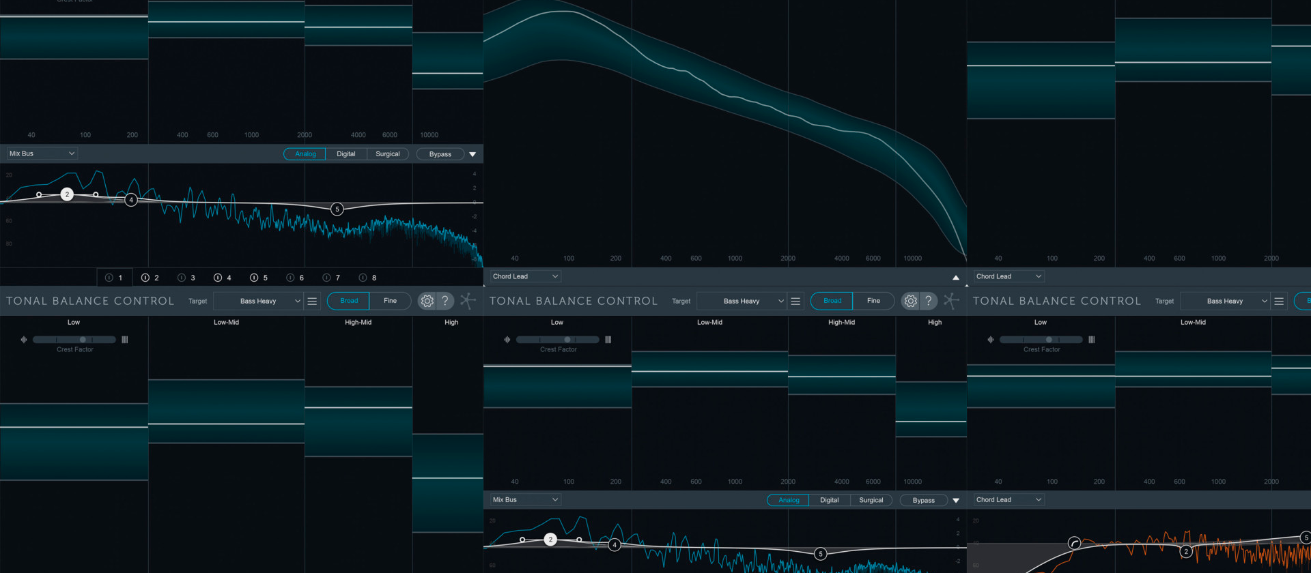Adjust Crest Factor slider in left panel
Viewport: 1311px width, 573px height.
click(x=74, y=340)
